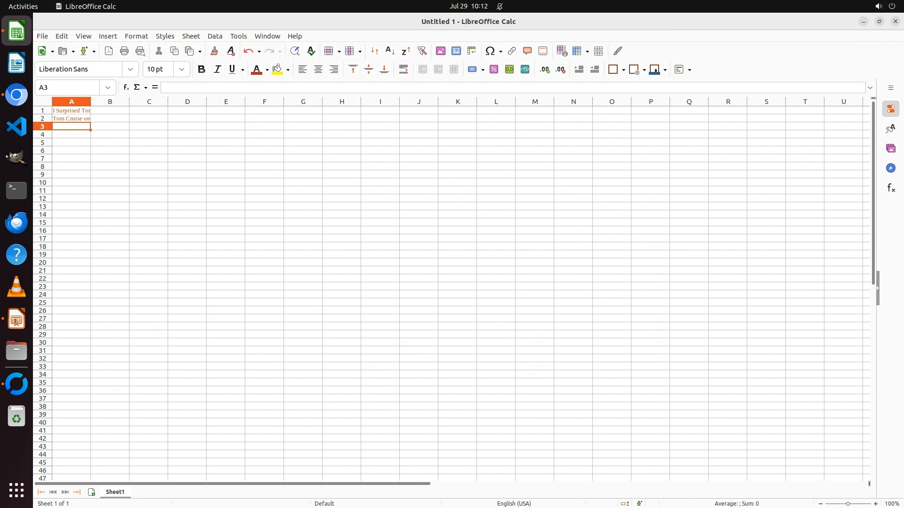Screen dimensions: 904x508
Task: Open the font size dropdown
Action: 182,70
